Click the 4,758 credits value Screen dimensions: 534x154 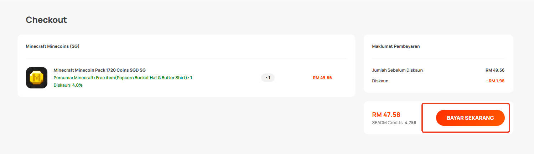(410, 123)
